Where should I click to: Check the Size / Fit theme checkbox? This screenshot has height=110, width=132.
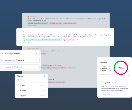point(18,91)
